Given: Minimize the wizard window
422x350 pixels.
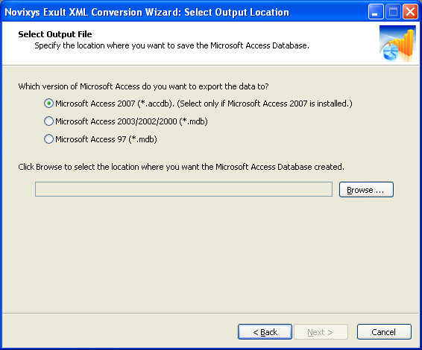Looking at the screenshot, I should click(x=376, y=12).
